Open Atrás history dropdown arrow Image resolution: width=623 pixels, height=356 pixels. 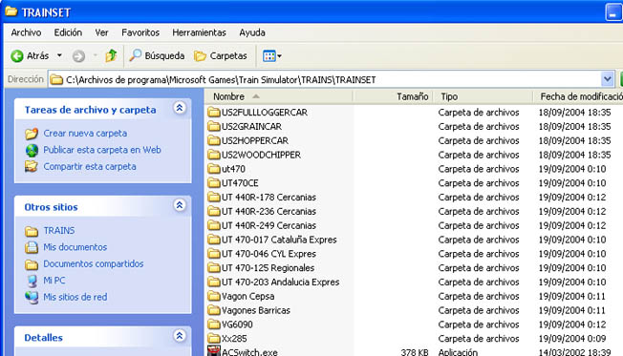pyautogui.click(x=59, y=55)
